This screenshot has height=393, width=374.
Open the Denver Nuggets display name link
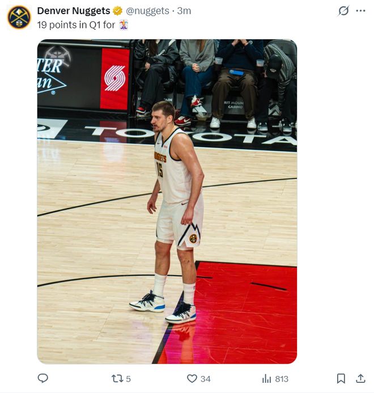[74, 11]
